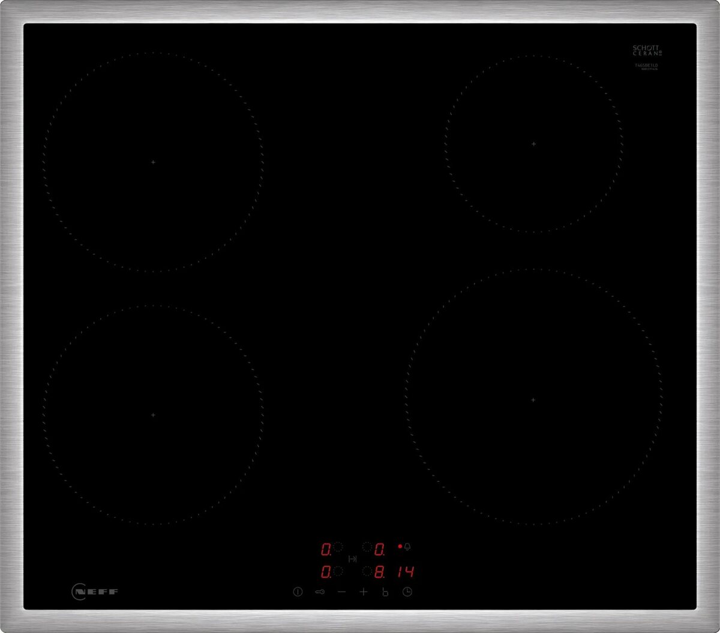Tap the power level display showing 8
The height and width of the screenshot is (633, 720).
pos(379,572)
